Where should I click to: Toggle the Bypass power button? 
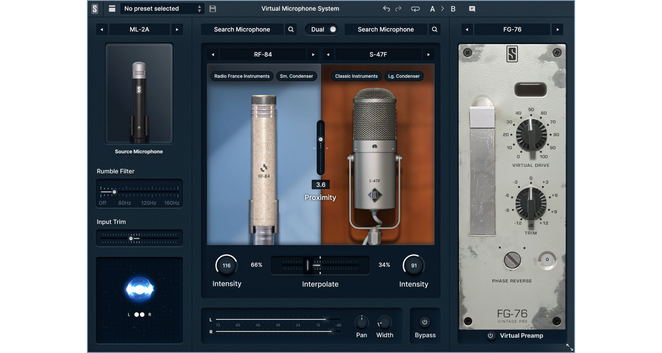(x=424, y=322)
